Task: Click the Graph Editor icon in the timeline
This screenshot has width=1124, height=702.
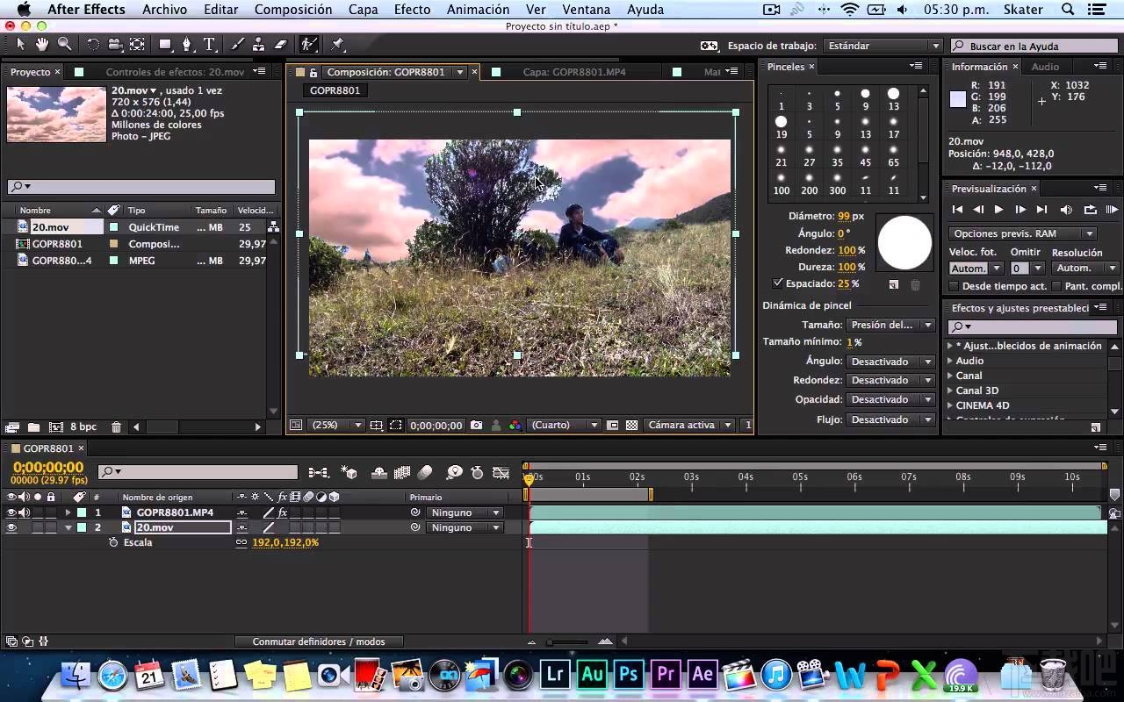Action: click(x=501, y=472)
